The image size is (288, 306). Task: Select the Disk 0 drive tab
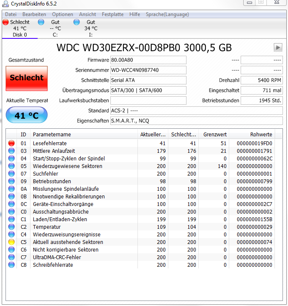[x=20, y=29]
